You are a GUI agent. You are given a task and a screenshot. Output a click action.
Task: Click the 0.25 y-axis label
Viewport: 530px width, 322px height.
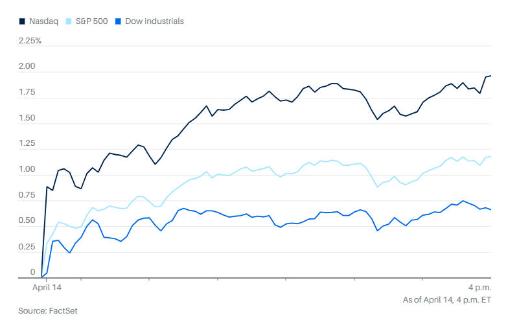(x=27, y=247)
